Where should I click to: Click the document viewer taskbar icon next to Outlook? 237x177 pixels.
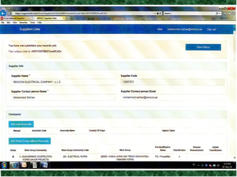(35, 165)
